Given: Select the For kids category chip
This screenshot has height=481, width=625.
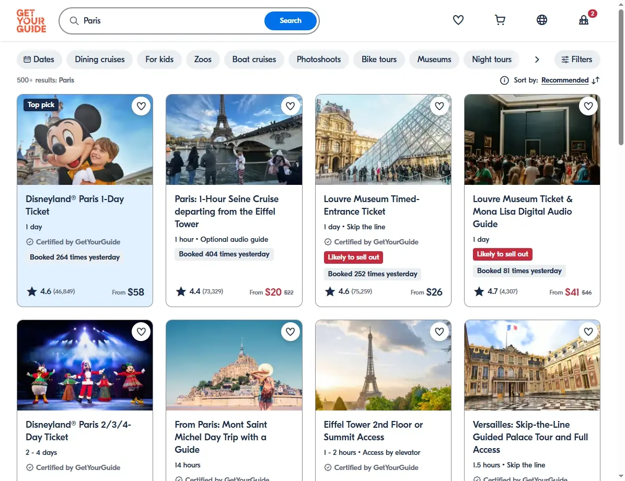Looking at the screenshot, I should (159, 60).
